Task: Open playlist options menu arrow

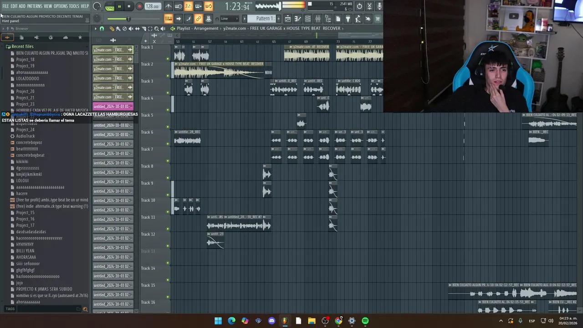Action: coord(96,29)
